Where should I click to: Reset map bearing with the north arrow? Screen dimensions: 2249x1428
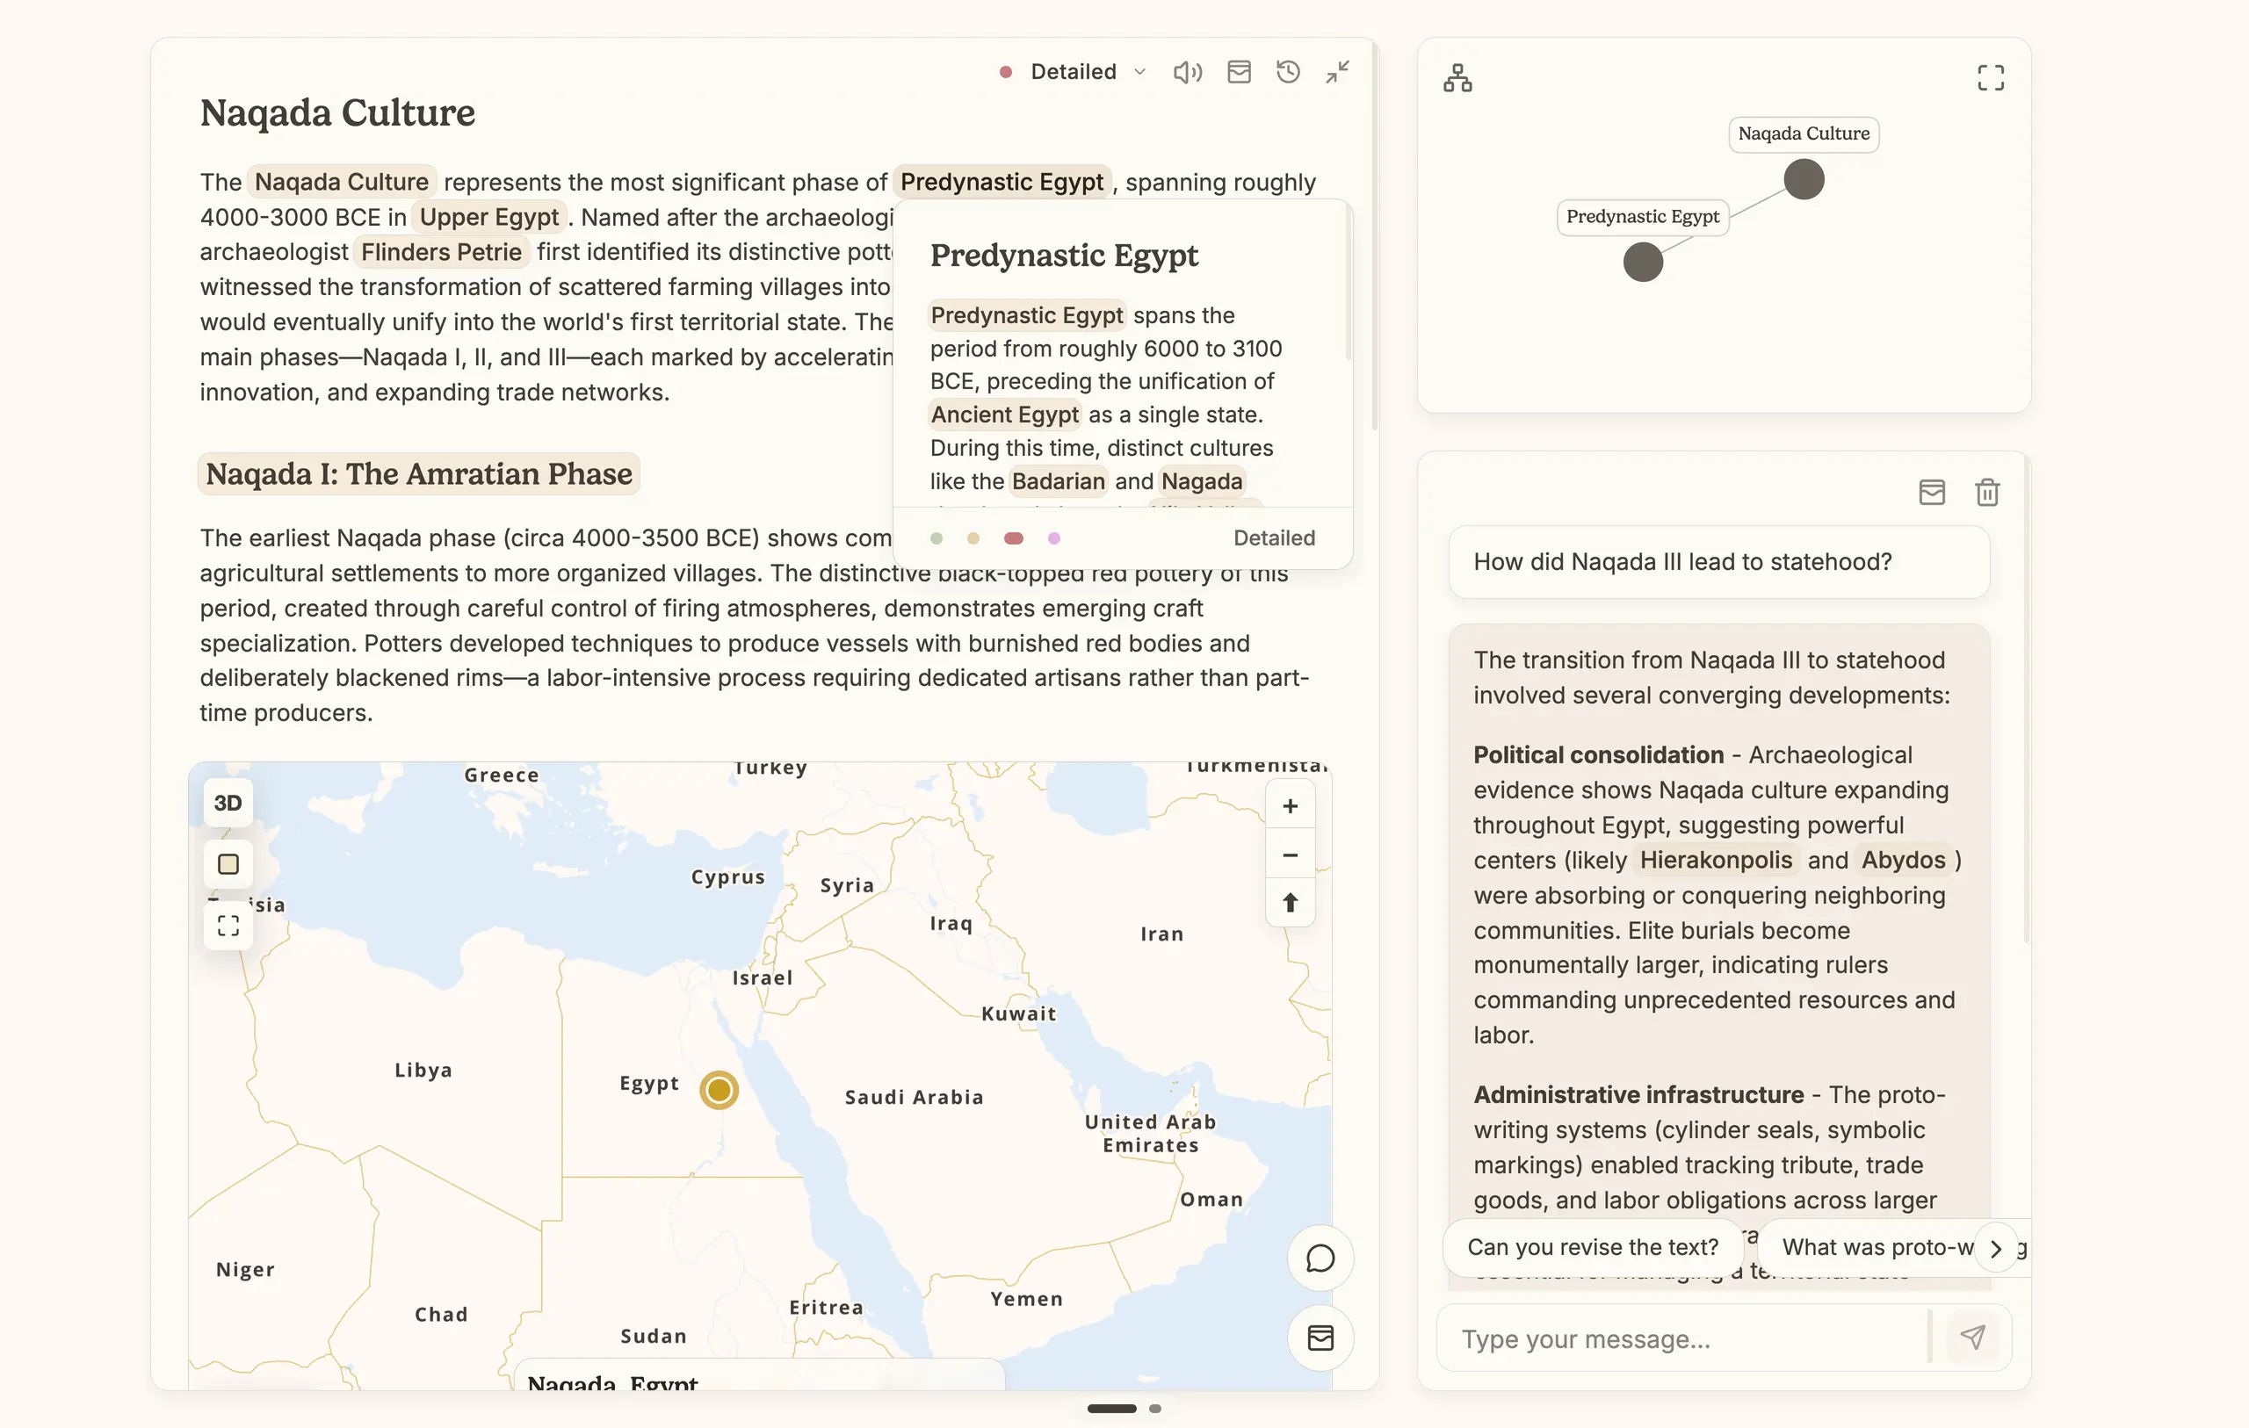(1290, 902)
